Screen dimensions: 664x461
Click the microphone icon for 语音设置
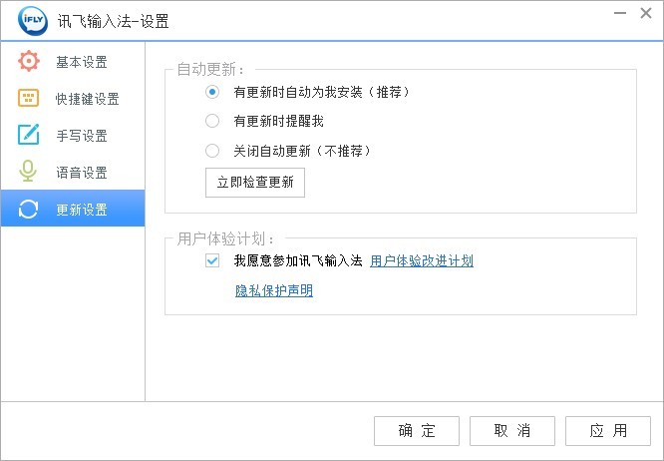click(x=29, y=172)
